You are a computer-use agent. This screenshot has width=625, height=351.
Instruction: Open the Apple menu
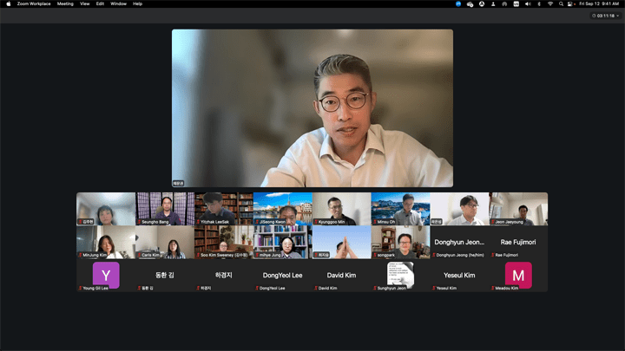click(x=7, y=3)
